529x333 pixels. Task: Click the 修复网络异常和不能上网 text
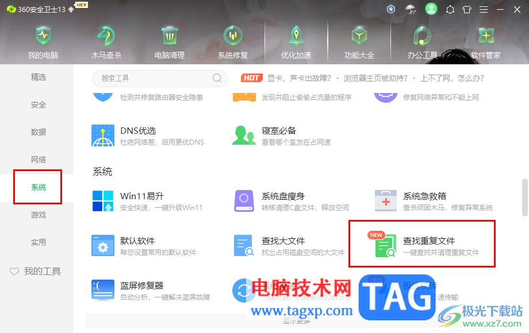tap(441, 97)
